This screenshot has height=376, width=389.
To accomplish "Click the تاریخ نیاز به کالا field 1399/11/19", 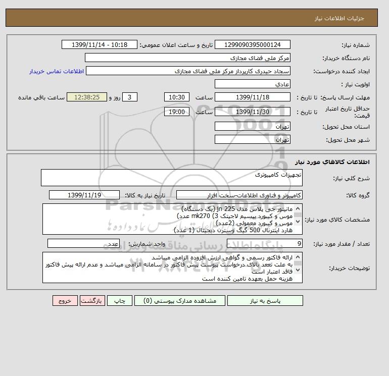I will pos(84,195).
